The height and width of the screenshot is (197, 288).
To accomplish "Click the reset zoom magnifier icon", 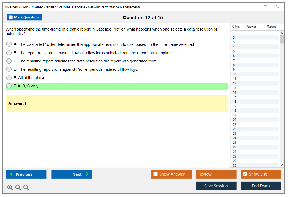I will click(x=18, y=188).
